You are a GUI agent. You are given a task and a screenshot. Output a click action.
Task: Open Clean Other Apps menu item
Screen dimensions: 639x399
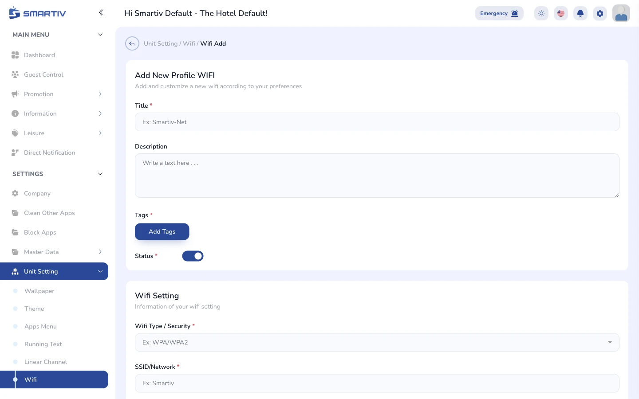[x=54, y=213]
